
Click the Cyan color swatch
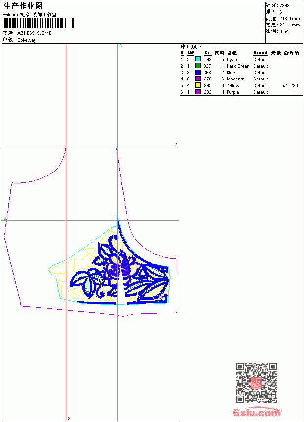click(x=198, y=59)
